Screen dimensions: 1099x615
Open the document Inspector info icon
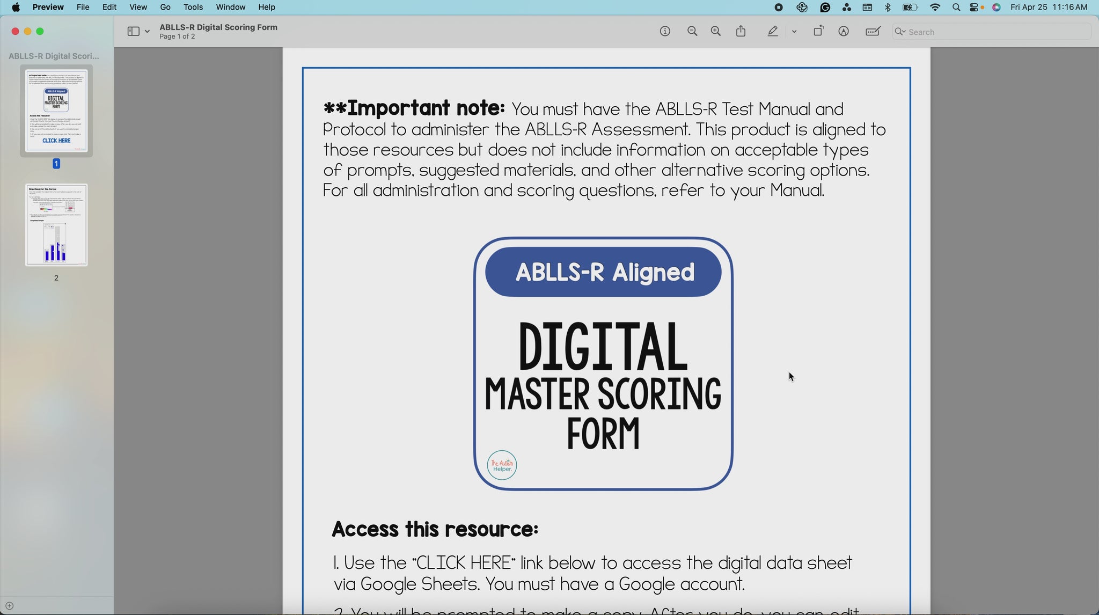[665, 32]
